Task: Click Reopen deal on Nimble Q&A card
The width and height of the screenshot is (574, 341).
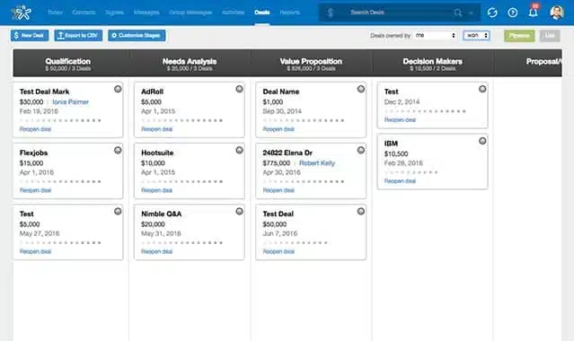Action: coord(156,251)
